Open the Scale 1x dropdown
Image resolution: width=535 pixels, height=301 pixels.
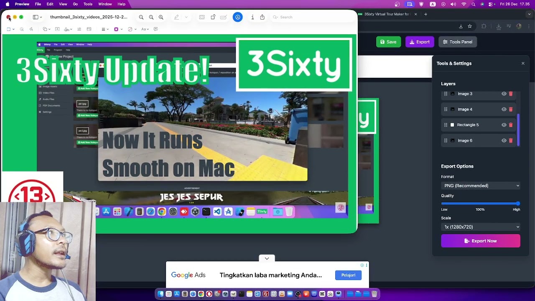[x=481, y=227]
